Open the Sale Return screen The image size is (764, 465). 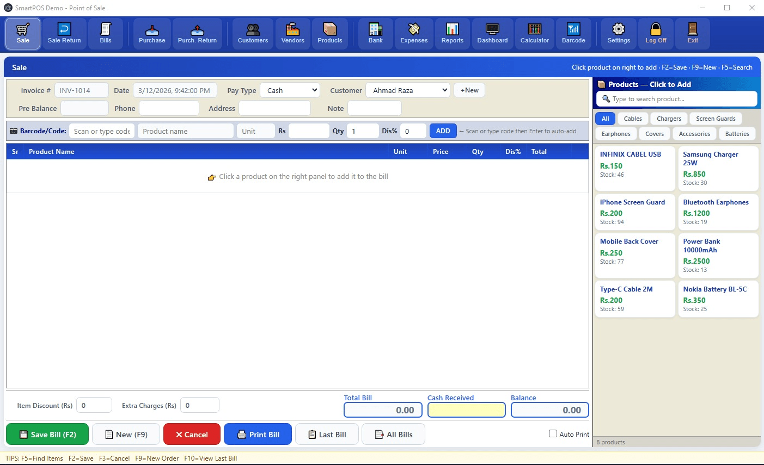64,33
